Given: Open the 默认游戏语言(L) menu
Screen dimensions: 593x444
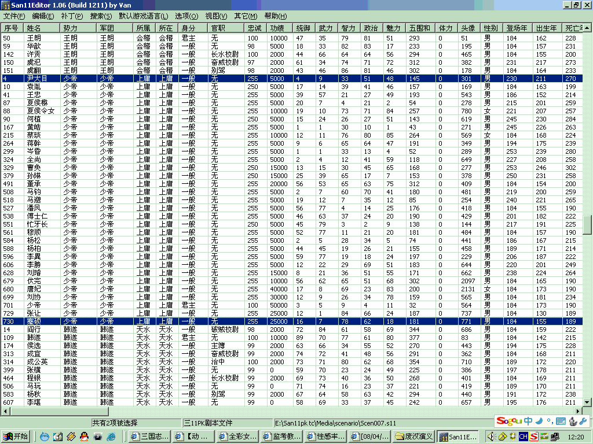Looking at the screenshot, I should click(144, 16).
